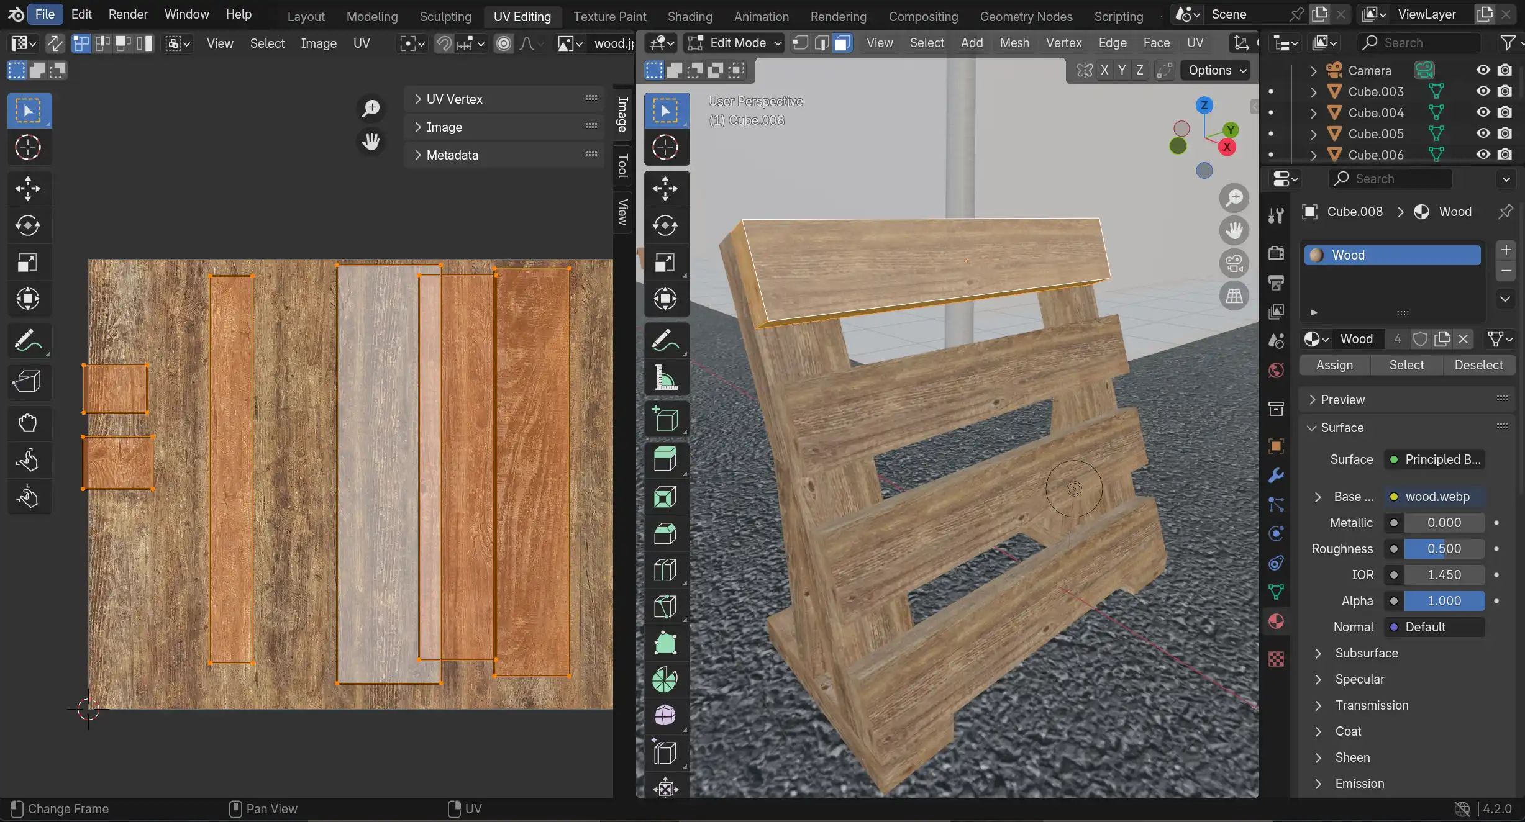Open the UV Editing workspace tab

pos(522,16)
